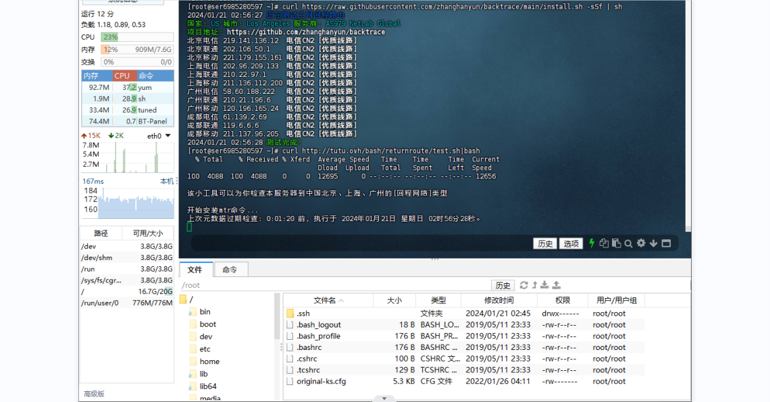This screenshot has width=770, height=402.
Task: Click the home folder icon in tree
Action: pyautogui.click(x=192, y=361)
